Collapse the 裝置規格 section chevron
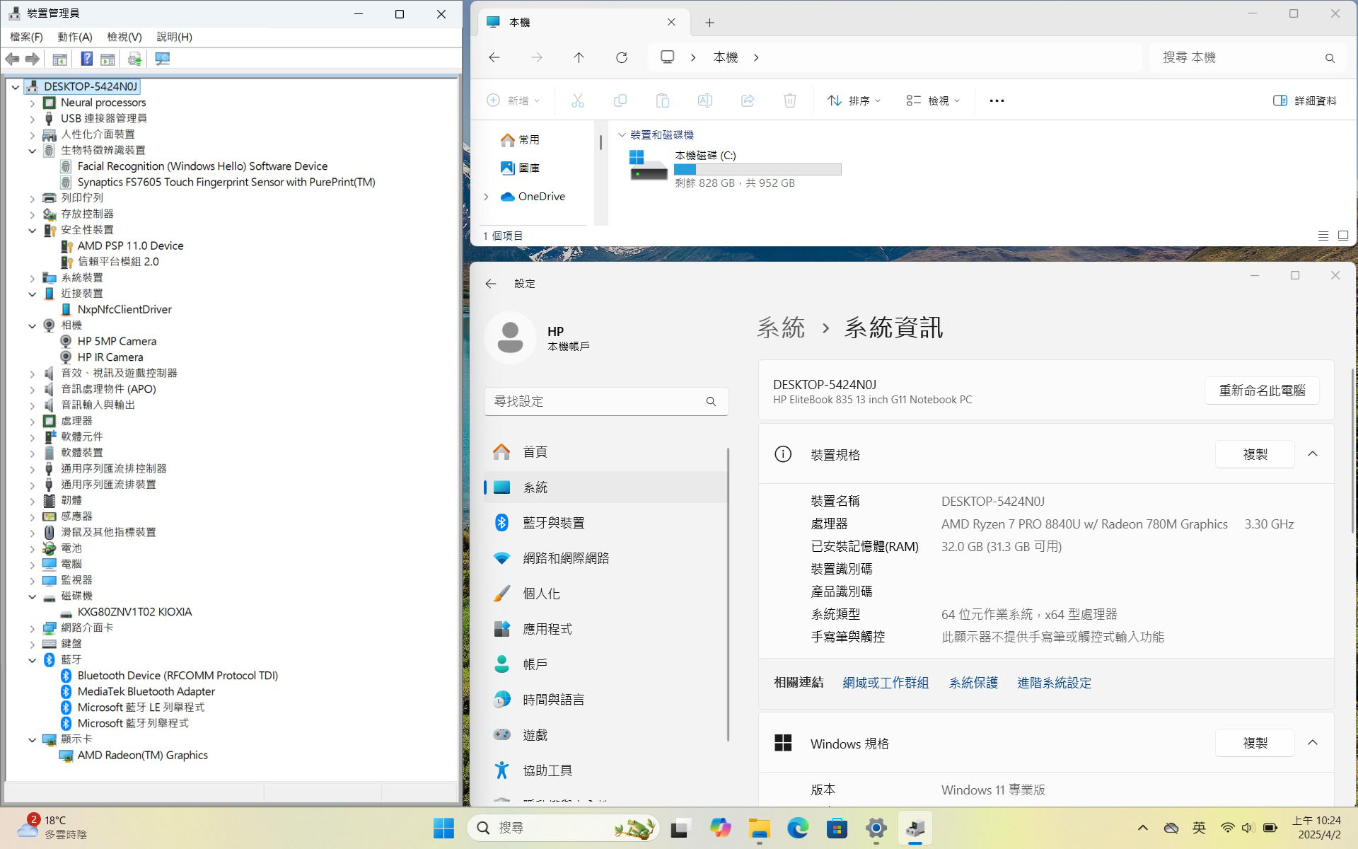 [1313, 454]
